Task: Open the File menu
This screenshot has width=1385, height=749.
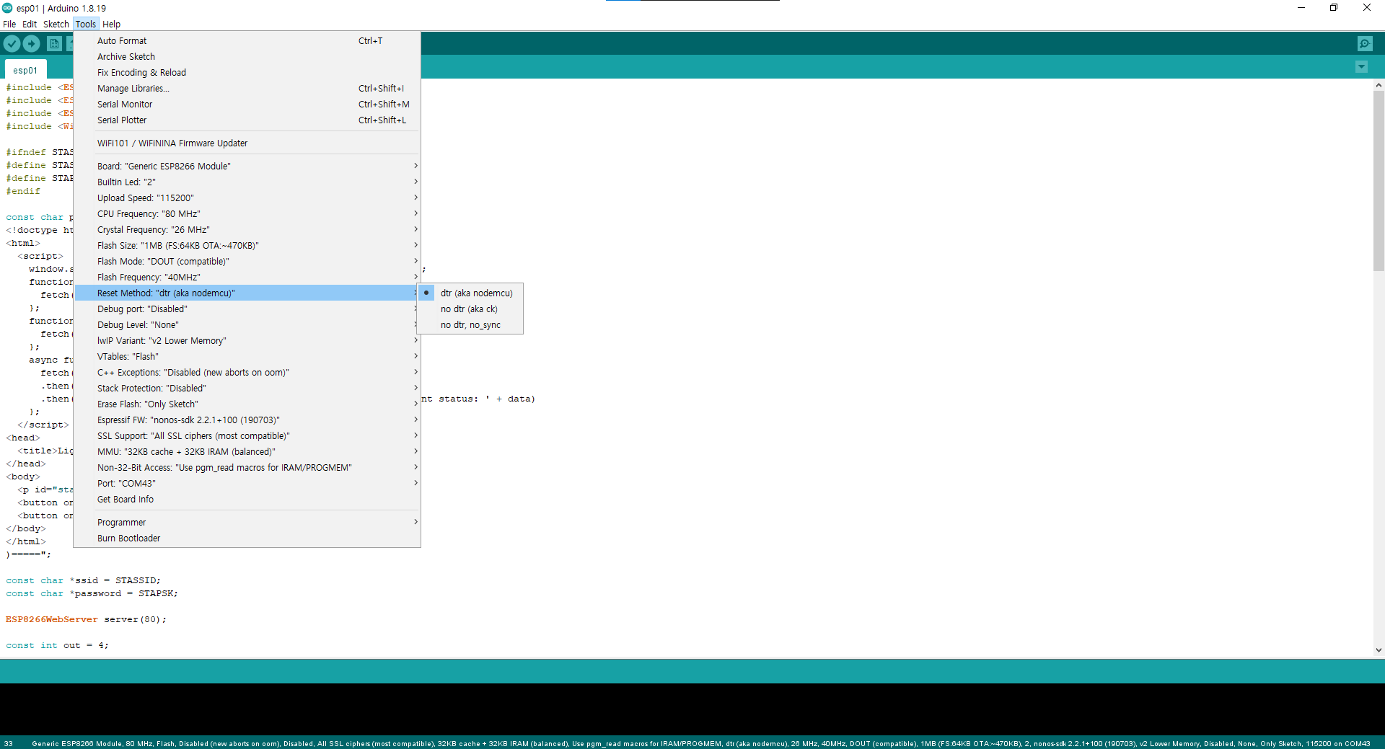Action: pyautogui.click(x=9, y=24)
